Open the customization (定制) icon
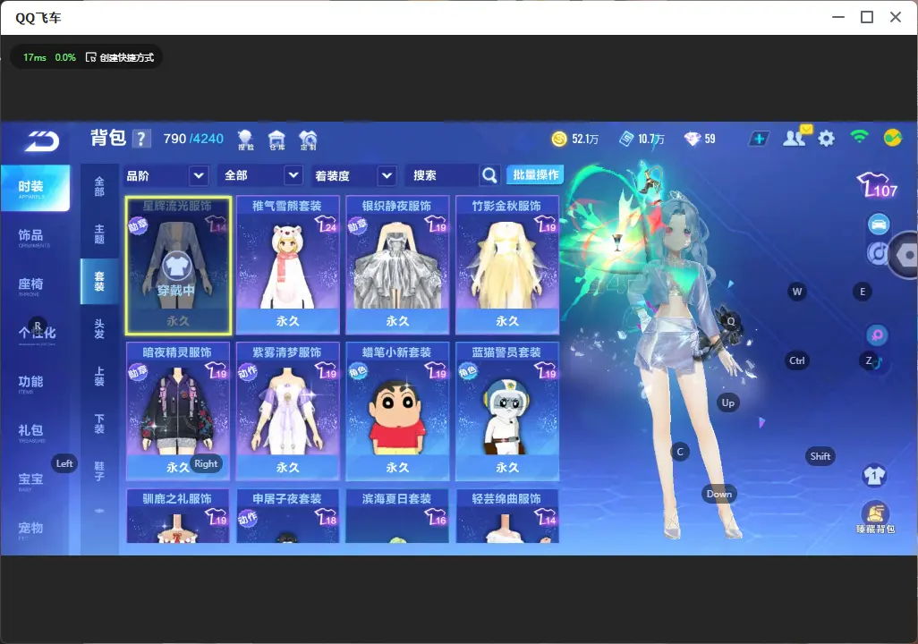The image size is (918, 644). coord(308,140)
